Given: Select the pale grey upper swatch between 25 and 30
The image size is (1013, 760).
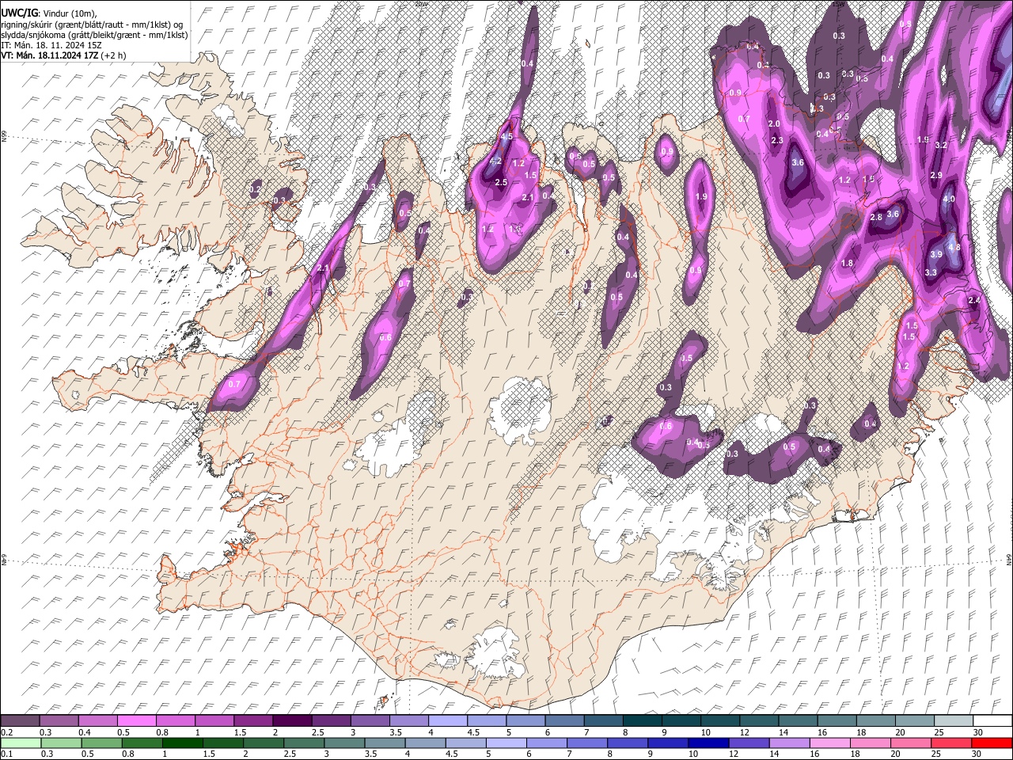Looking at the screenshot, I should point(954,721).
